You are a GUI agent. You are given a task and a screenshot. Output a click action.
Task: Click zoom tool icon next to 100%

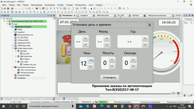(178, 93)
